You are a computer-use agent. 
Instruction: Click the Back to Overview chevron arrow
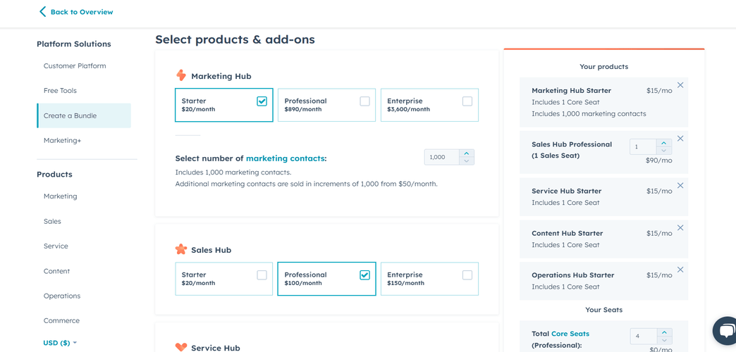pos(43,12)
